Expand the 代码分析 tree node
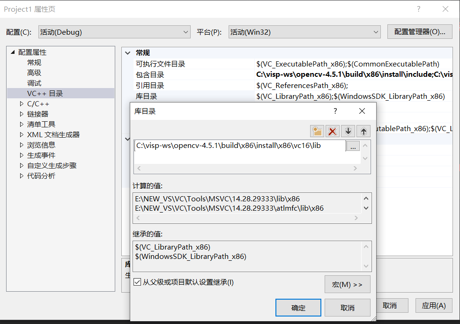The height and width of the screenshot is (324, 460). [x=22, y=176]
